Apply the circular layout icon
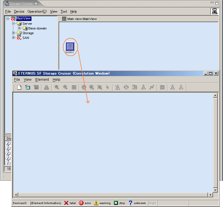 [126, 87]
